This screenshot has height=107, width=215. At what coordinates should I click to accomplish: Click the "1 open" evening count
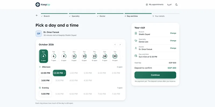(120, 88)
